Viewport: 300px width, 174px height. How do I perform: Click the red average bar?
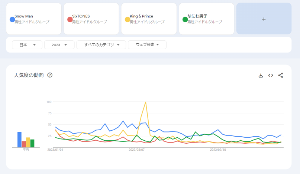tap(24, 144)
